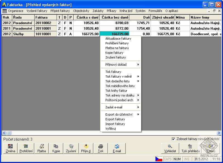Choose Vyfiltruj in the context menu
Image resolution: width=223 pixels, height=163 pixels.
point(111,129)
